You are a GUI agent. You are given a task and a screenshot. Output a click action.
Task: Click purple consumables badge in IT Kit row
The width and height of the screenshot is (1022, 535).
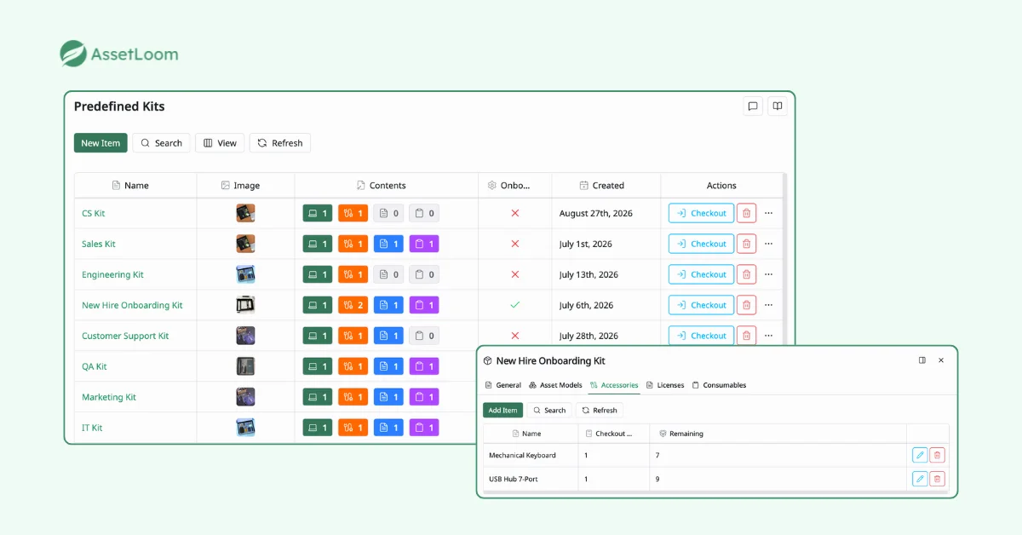click(424, 428)
